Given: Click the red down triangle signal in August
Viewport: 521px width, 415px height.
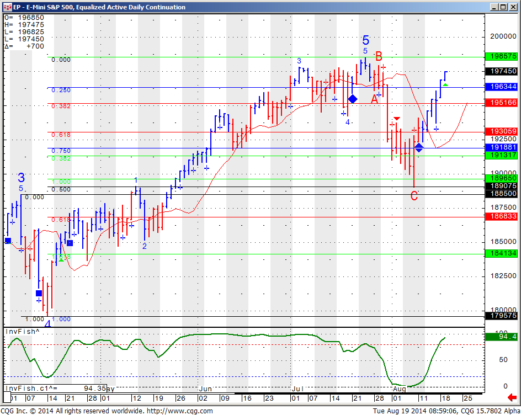Looking at the screenshot, I should coord(397,118).
